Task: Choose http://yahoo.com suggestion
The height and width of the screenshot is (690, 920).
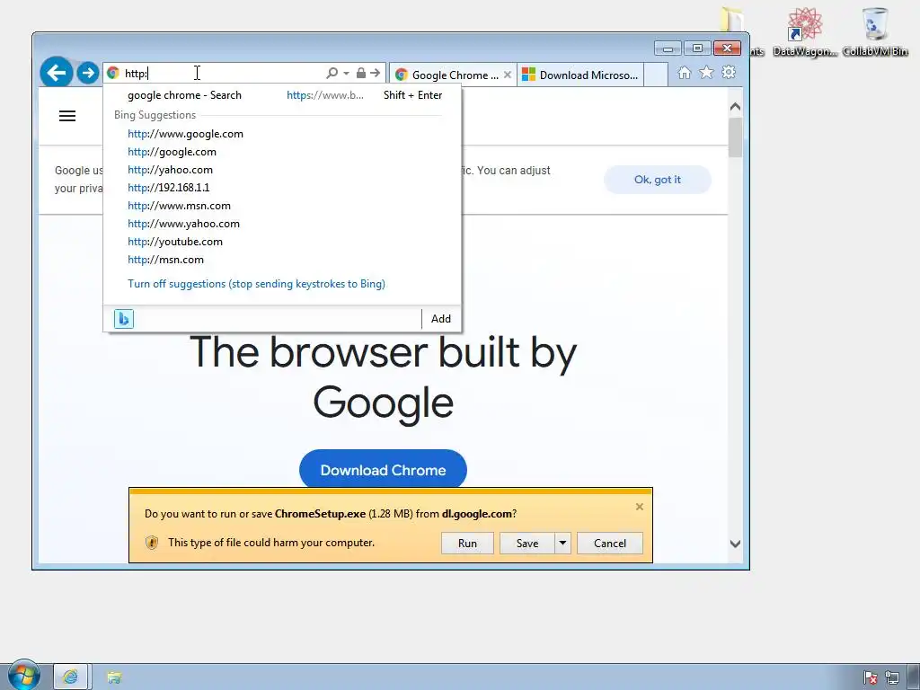Action: (282, 170)
